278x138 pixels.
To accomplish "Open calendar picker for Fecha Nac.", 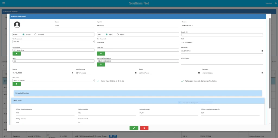I will coord(262,51).
